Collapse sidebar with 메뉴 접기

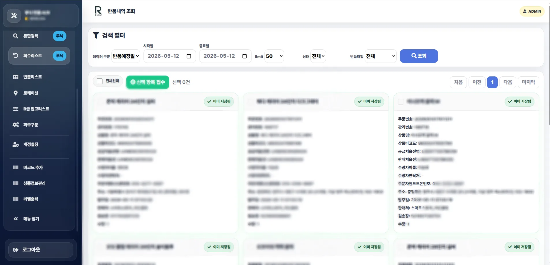tap(39, 219)
